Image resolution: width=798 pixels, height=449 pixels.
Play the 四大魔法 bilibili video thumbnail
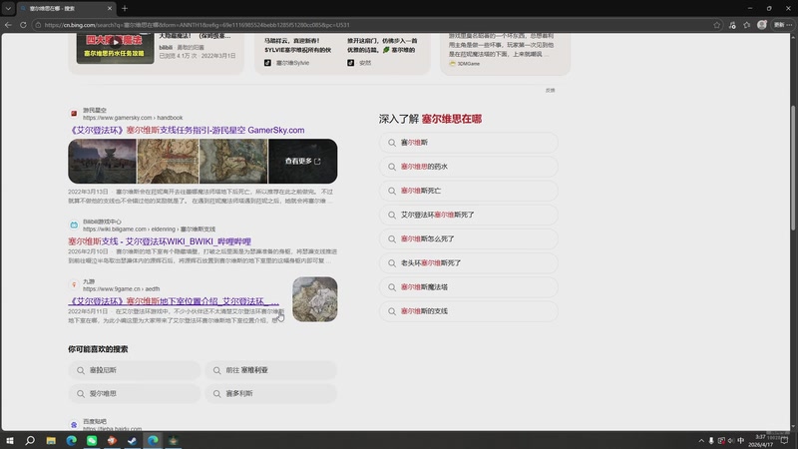click(115, 47)
